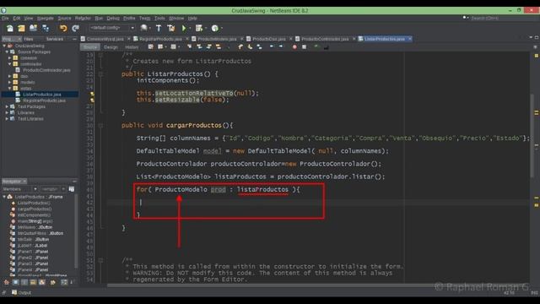
Task: Switch to the ConexionMysql.java editor tab
Action: (x=105, y=39)
